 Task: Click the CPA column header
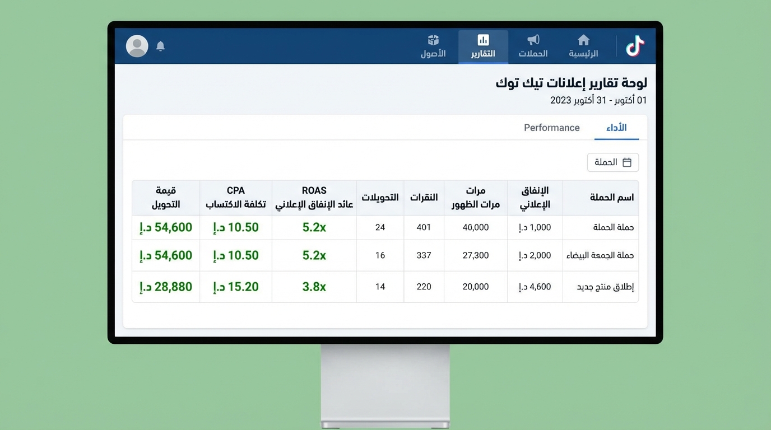pos(235,197)
